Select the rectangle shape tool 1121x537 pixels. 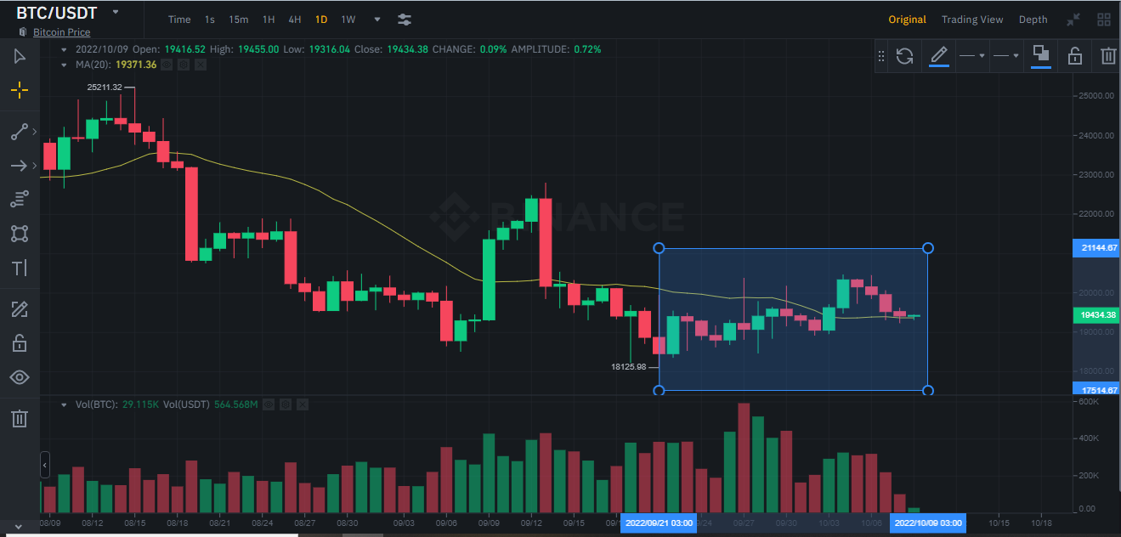point(20,234)
